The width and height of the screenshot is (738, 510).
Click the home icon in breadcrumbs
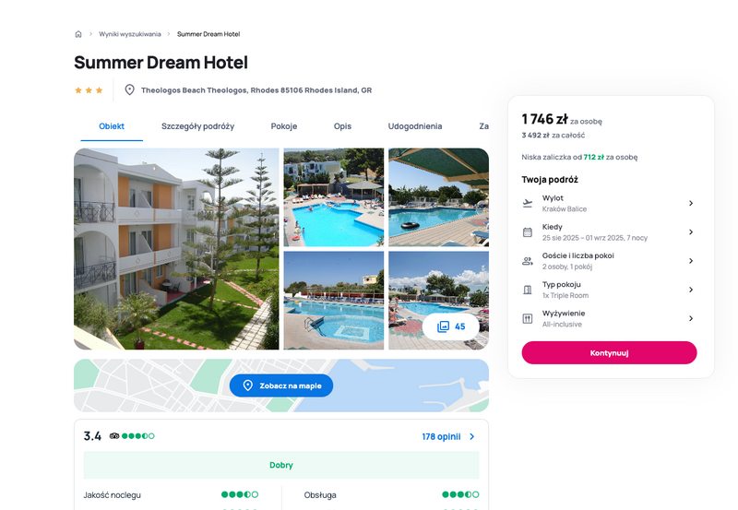(x=78, y=34)
